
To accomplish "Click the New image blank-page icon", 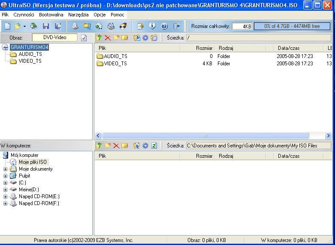I will click(8, 26).
